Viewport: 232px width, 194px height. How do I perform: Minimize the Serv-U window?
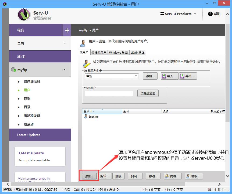pyautogui.click(x=207, y=3)
